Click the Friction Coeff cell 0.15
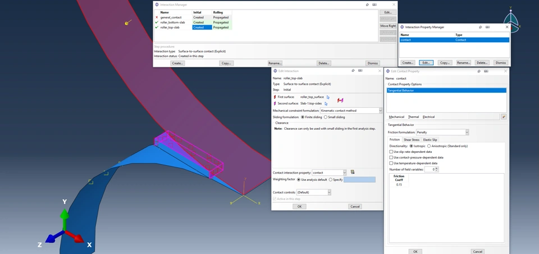539x254 pixels. [399, 185]
